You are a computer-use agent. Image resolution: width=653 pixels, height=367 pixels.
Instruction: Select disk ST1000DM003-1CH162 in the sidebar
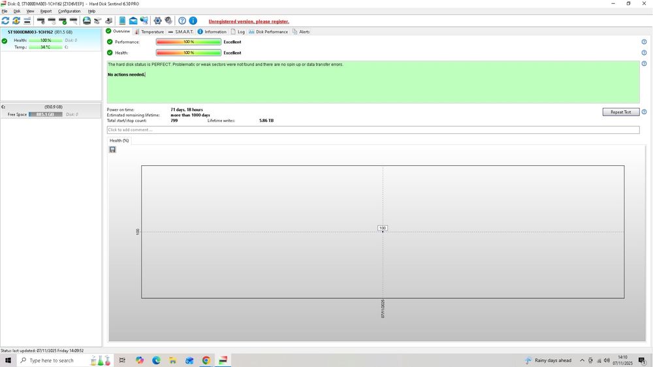[x=51, y=40]
